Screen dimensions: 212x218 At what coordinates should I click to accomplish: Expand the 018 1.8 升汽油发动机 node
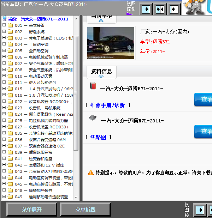coord(4,95)
